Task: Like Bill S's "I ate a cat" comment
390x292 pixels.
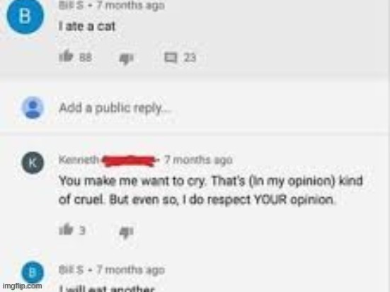Action: pos(66,56)
